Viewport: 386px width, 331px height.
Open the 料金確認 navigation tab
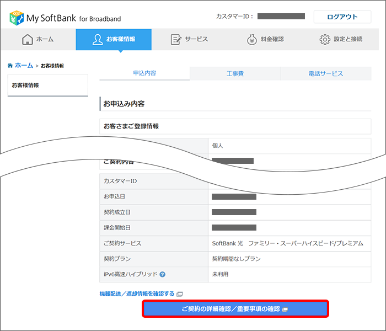(x=265, y=39)
